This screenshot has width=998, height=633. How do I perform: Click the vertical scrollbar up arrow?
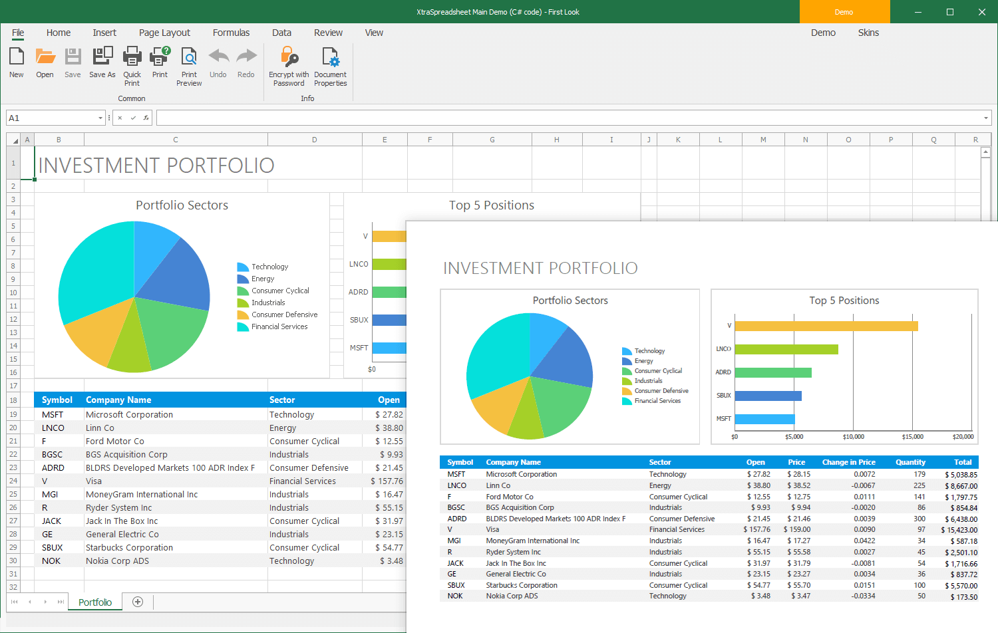[986, 151]
